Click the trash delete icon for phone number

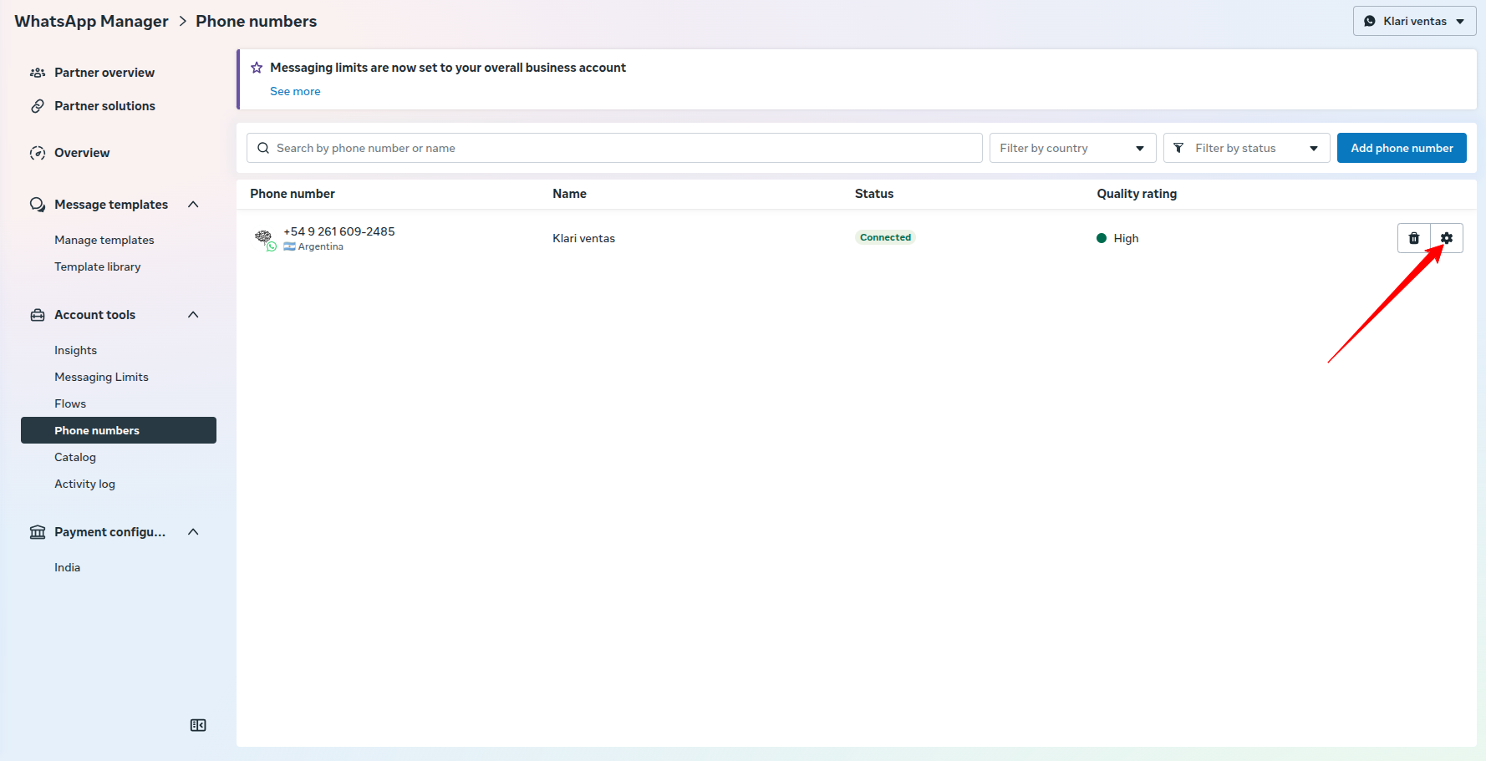click(x=1413, y=238)
